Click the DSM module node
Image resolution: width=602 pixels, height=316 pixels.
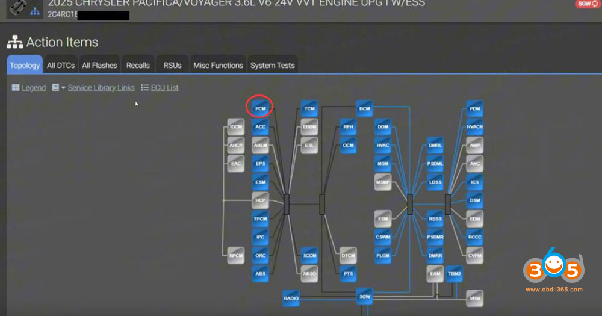pyautogui.click(x=474, y=200)
